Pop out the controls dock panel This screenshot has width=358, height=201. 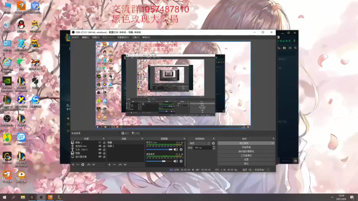pyautogui.click(x=273, y=138)
